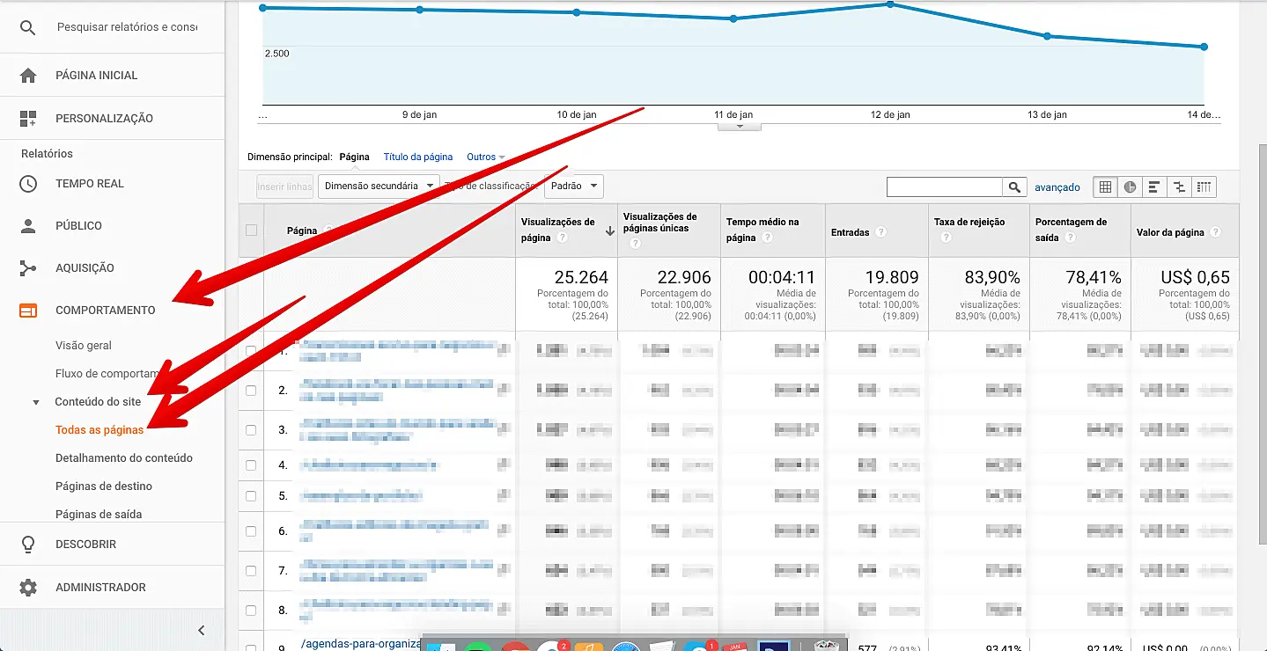Select the Público person icon in sidebar

(26, 225)
